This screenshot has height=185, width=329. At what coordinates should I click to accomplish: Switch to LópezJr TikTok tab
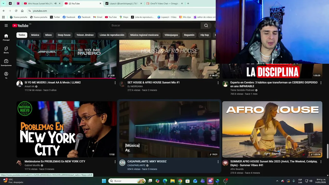click(x=123, y=4)
